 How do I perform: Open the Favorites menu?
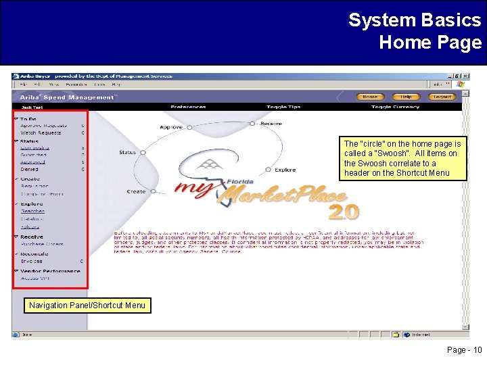tap(76, 84)
